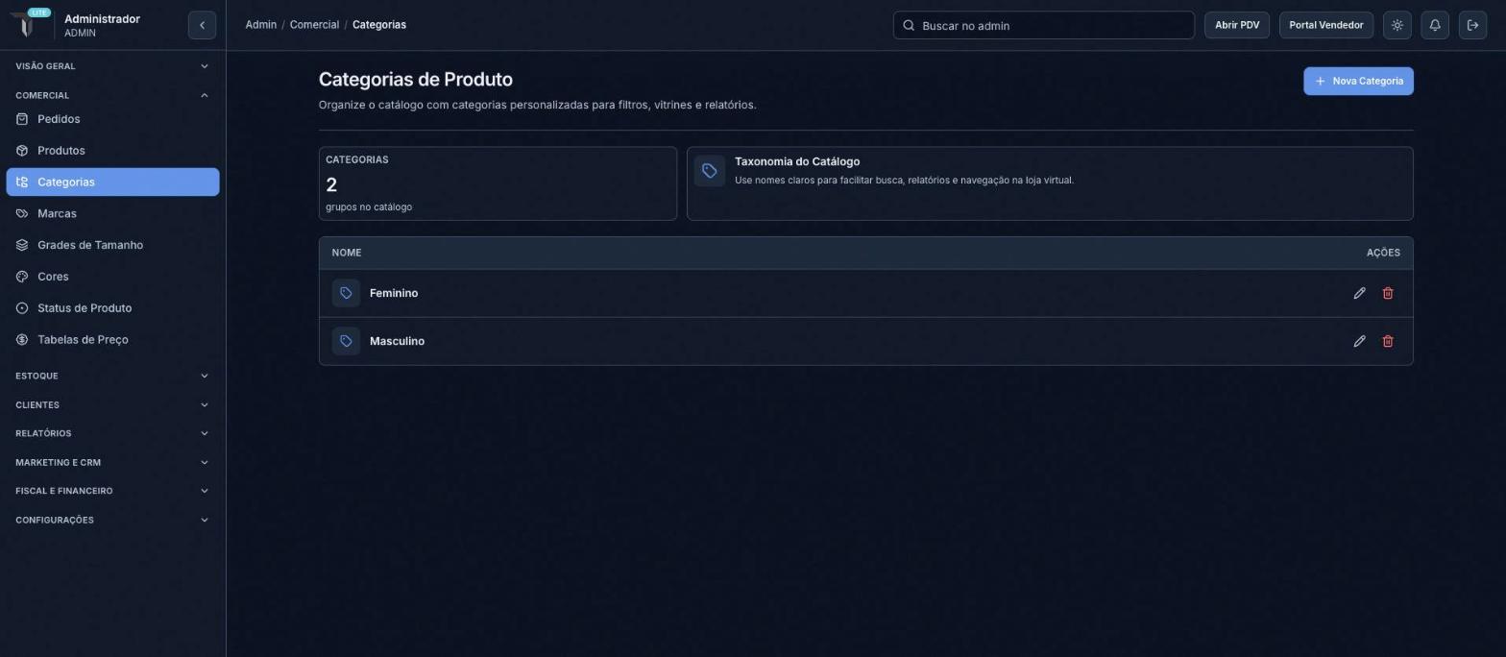Click the Categorias breadcrumb text
The image size is (1506, 657).
click(379, 25)
